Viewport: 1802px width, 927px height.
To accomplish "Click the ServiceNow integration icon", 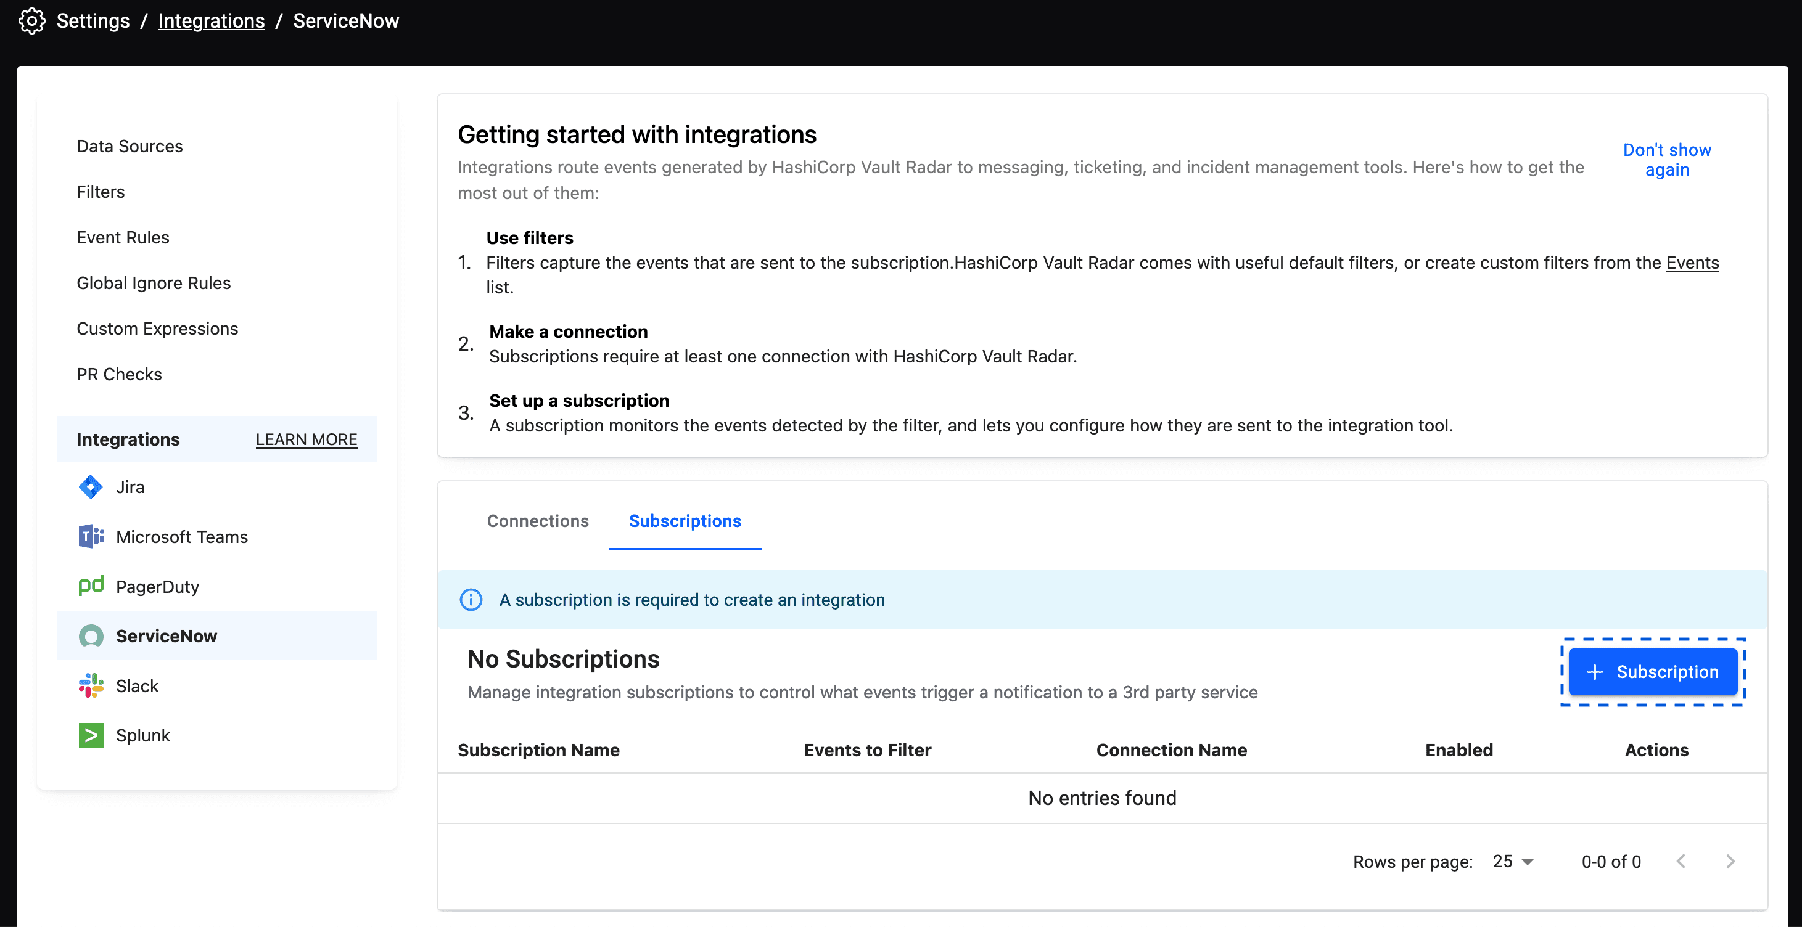I will (91, 635).
